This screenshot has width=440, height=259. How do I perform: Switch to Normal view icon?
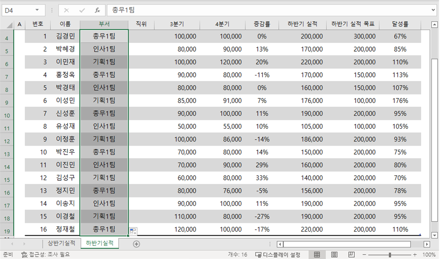pos(317,254)
